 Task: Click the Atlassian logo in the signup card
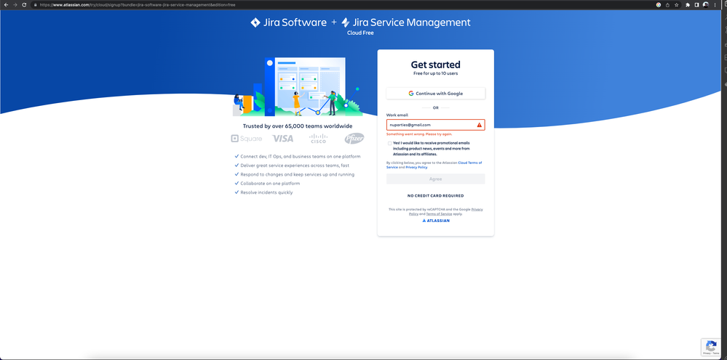click(436, 221)
